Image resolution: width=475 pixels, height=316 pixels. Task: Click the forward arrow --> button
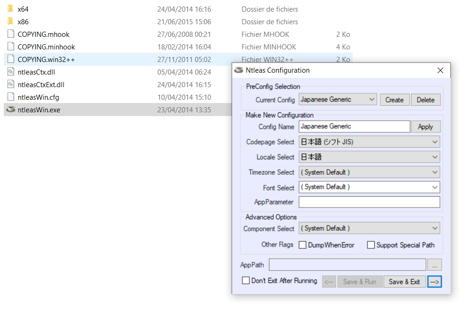click(434, 282)
